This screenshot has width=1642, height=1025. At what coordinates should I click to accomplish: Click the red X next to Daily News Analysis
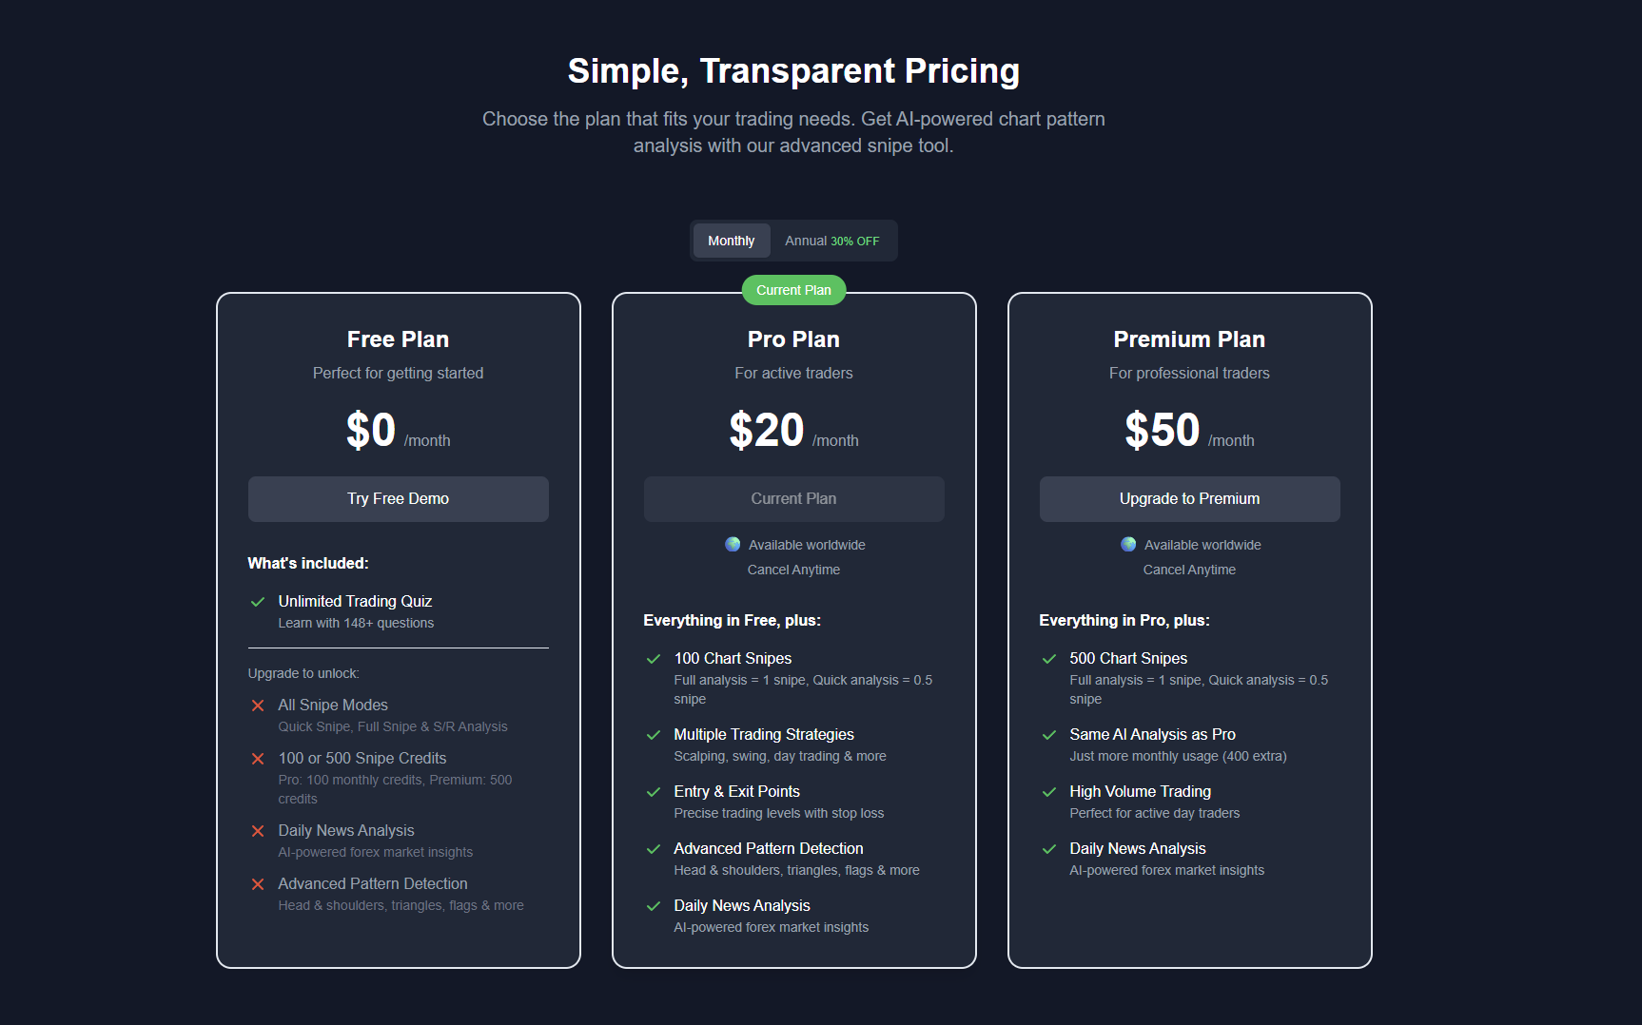click(x=258, y=831)
